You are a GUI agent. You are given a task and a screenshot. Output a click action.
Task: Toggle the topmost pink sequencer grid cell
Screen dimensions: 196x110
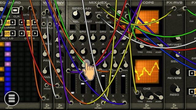8,44
